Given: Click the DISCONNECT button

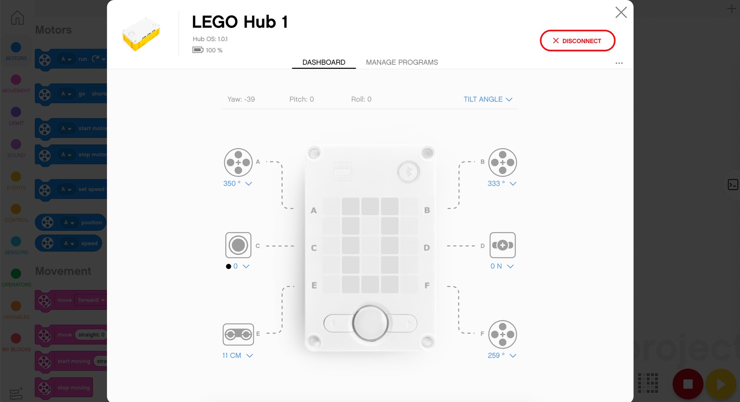Looking at the screenshot, I should pyautogui.click(x=577, y=41).
